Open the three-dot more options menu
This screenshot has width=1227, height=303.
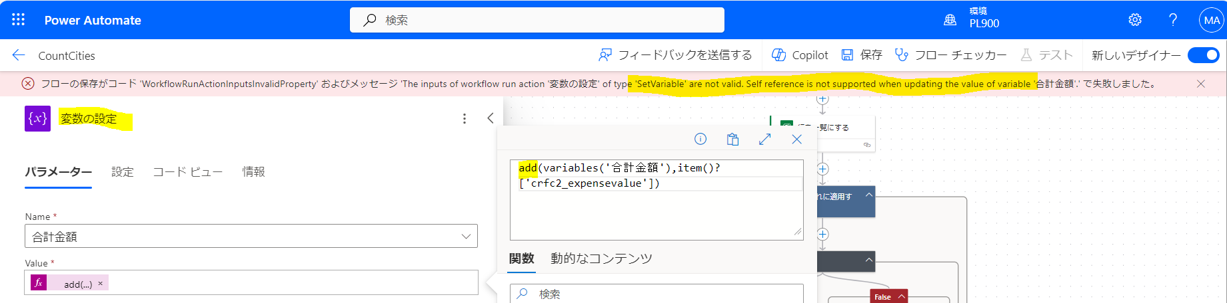[465, 119]
